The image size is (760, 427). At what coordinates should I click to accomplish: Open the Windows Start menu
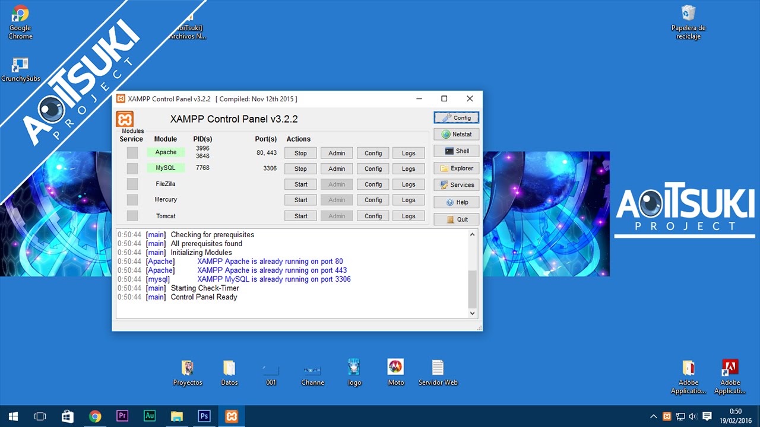point(13,416)
